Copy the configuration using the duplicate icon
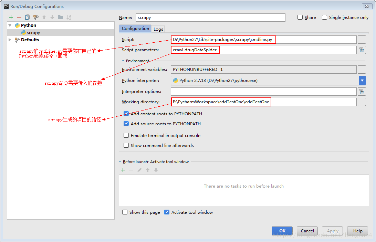Viewport: 376px width, 242px height. pyautogui.click(x=28, y=17)
